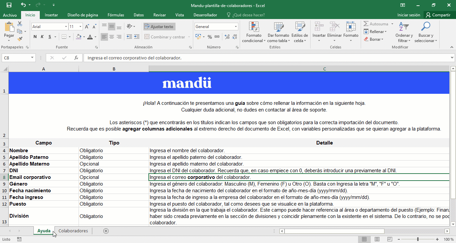Image resolution: width=456 pixels, height=243 pixels.
Task: Click the zoom slider handle
Action: (418, 239)
